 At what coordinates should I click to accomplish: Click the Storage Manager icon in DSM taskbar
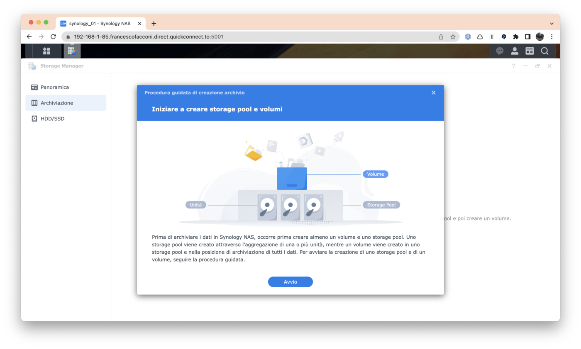(x=72, y=51)
